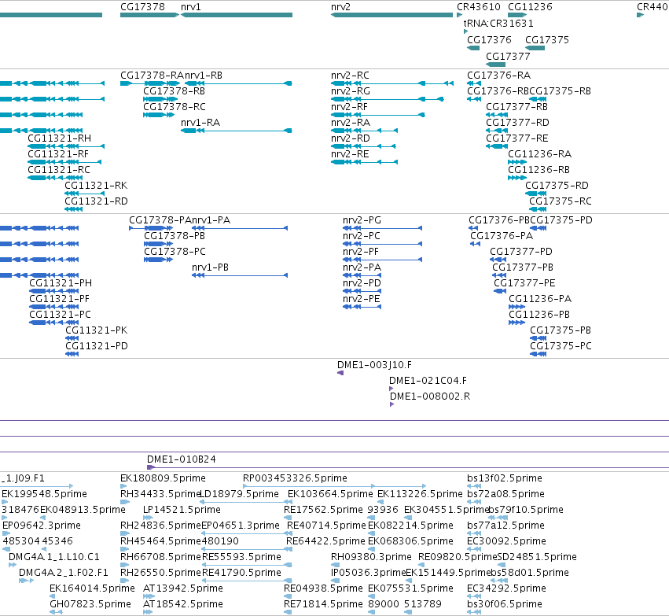Select transcript nrv2-RE
669x616 pixels.
tap(350, 154)
